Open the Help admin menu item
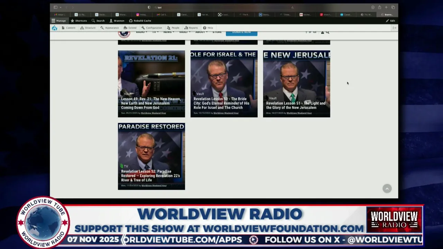The image size is (443, 249). point(208,28)
